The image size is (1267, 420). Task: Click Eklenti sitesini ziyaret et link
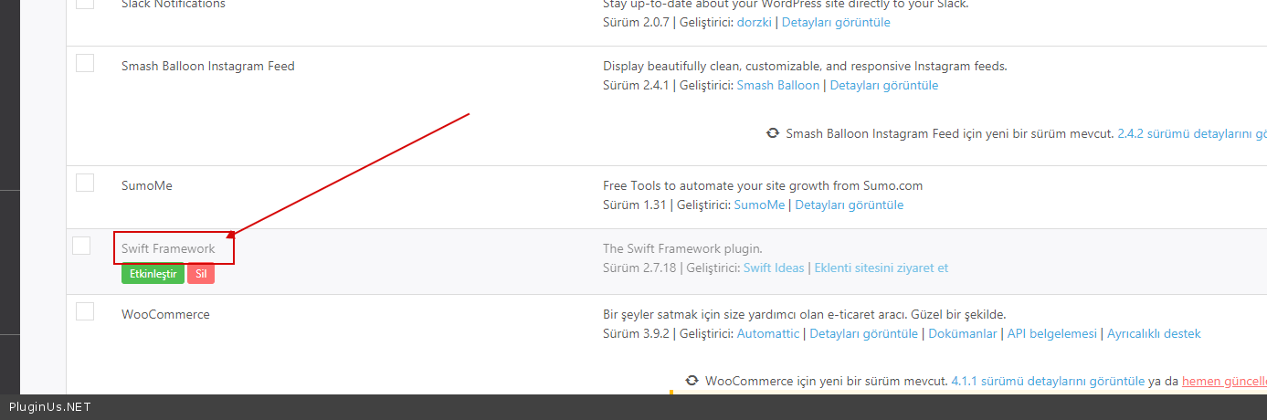882,268
